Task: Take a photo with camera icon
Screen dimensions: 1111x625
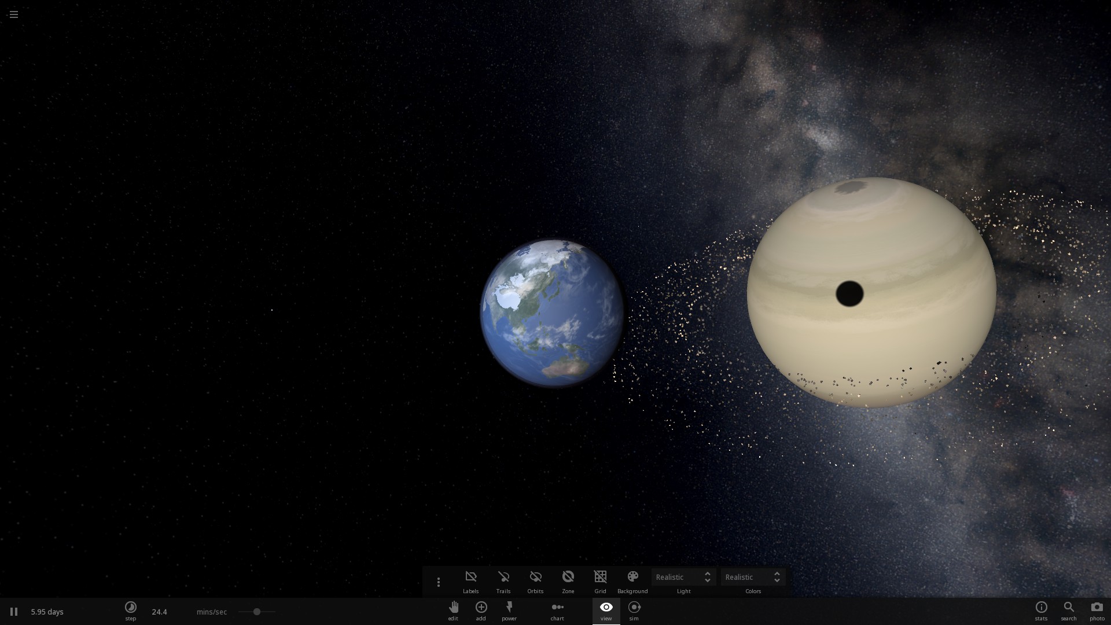Action: coord(1097,607)
